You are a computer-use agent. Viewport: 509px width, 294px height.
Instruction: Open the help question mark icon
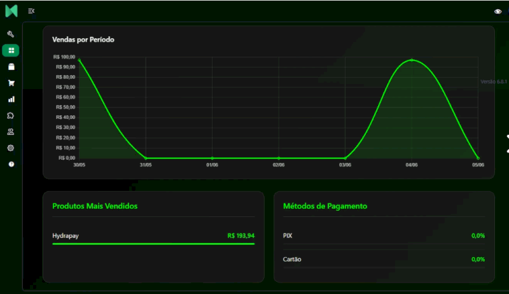point(11,164)
